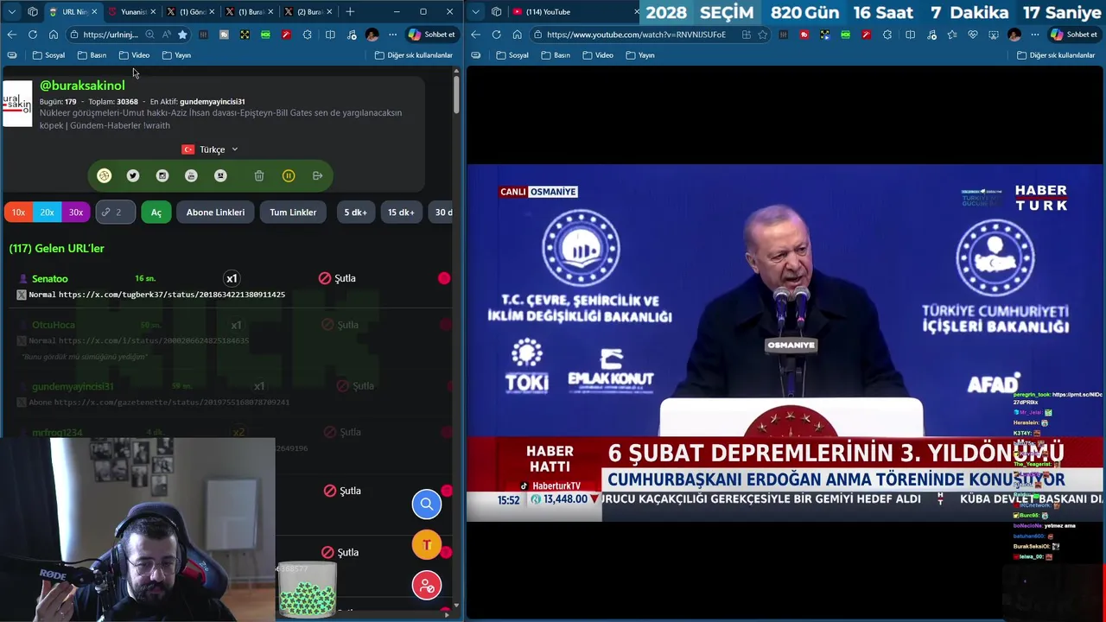Click the Instagram filter icon in the green toolbar
Viewport: 1106px width, 622px height.
point(162,175)
